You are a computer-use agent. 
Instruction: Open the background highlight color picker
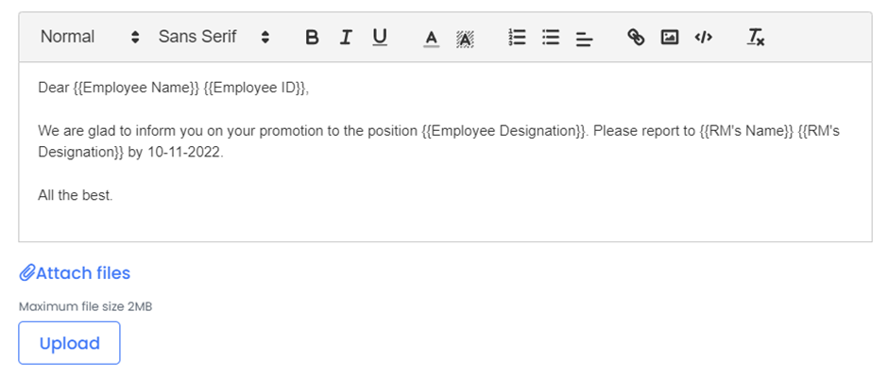(465, 39)
